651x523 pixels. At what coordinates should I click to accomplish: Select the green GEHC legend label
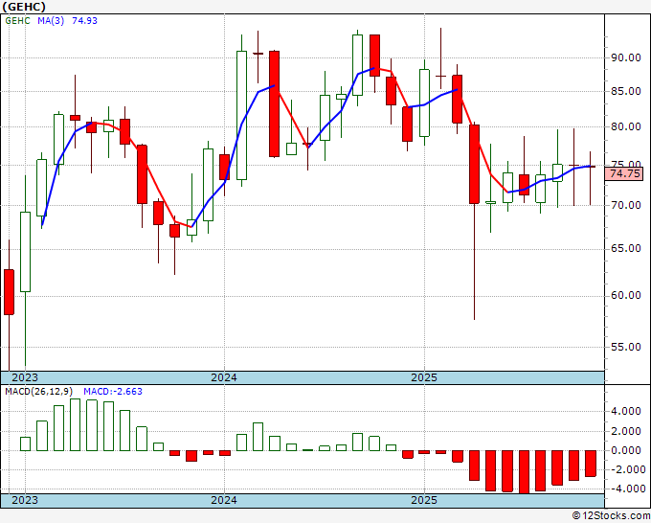[17, 21]
